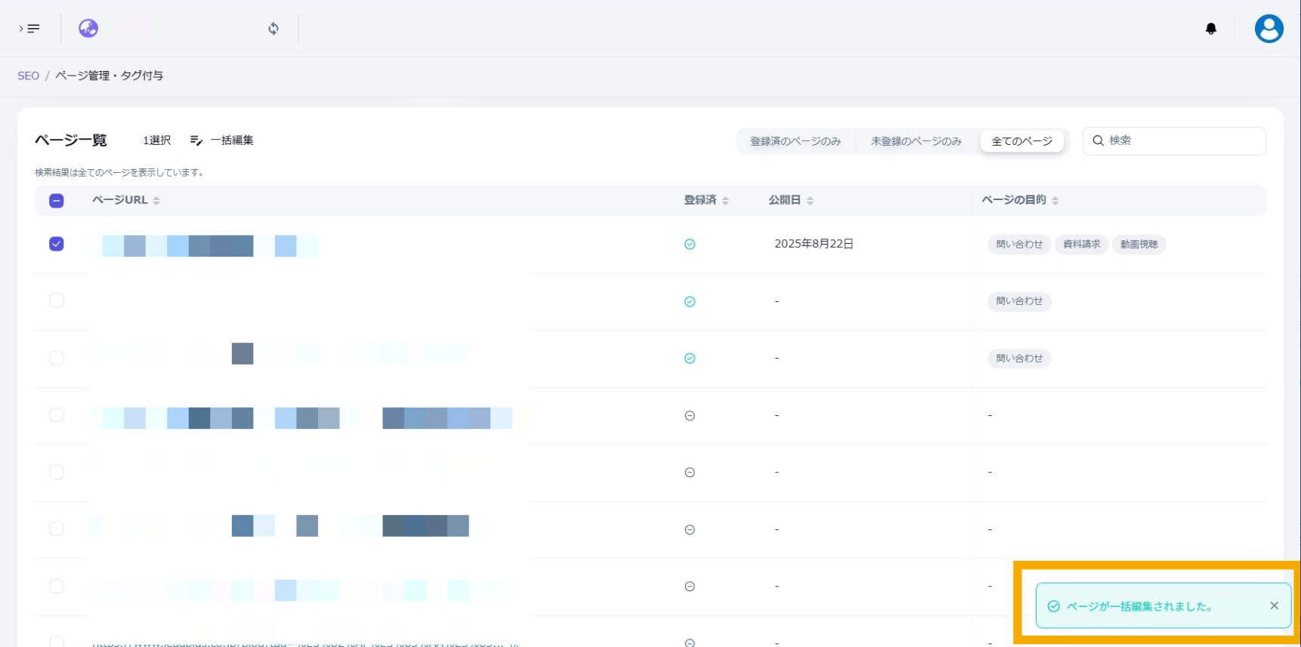Click the unregistered minus icon in fourth row

[689, 415]
